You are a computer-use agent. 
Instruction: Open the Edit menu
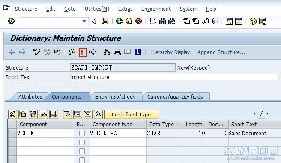pos(51,9)
